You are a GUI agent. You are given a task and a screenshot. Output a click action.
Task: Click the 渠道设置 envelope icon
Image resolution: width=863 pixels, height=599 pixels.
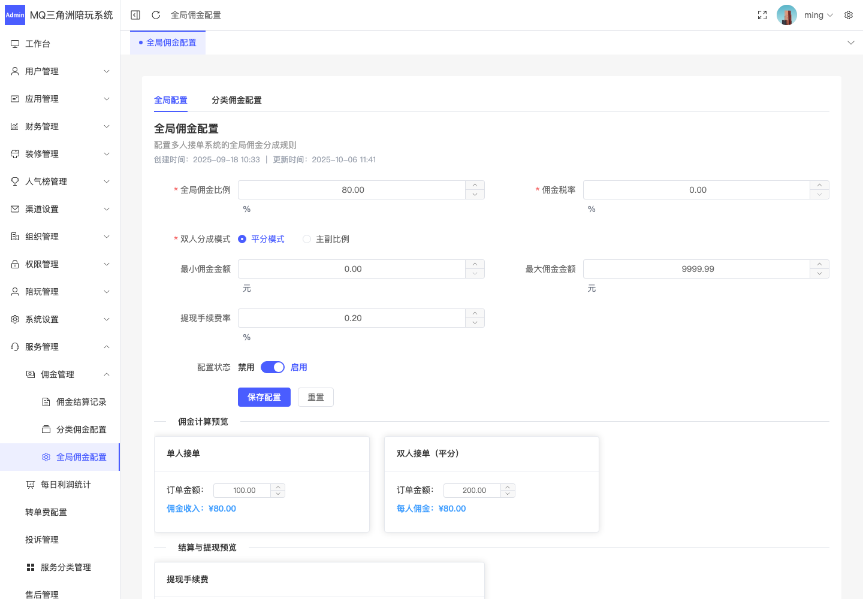pyautogui.click(x=15, y=209)
